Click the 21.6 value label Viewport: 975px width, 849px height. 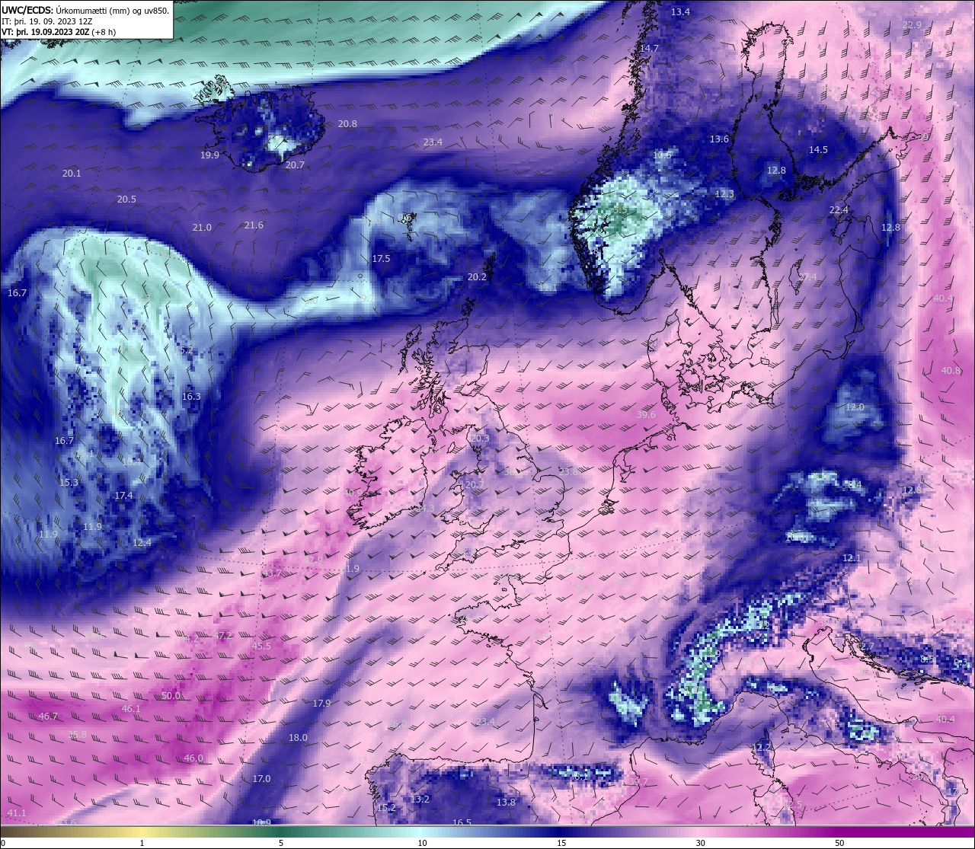[254, 225]
